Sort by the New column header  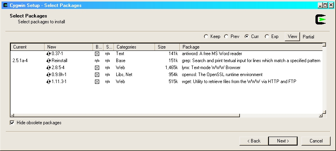(x=69, y=47)
